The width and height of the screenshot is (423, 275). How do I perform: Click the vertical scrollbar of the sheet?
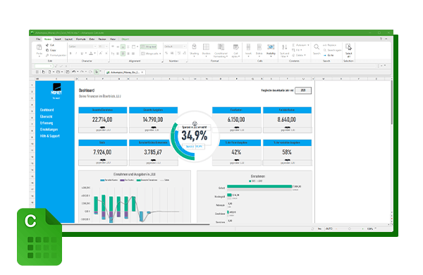392,102
